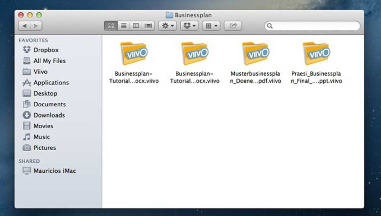This screenshot has height=216, width=381.
Task: Click the Mauricios iMac monitor icon
Action: point(27,171)
